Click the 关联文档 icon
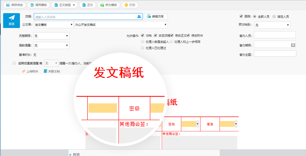 point(45,71)
